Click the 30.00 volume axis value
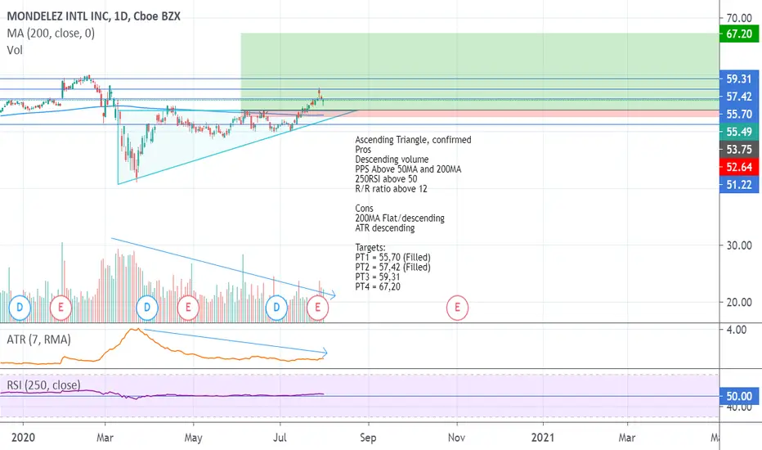762x450 pixels. tap(739, 245)
